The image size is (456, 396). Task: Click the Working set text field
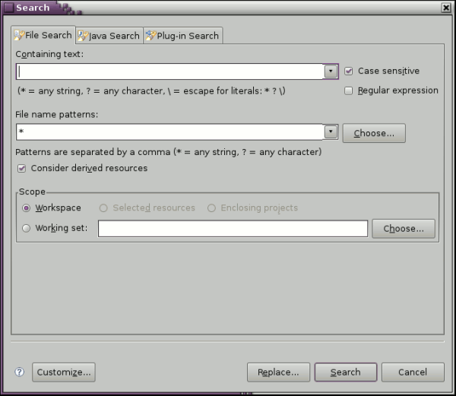click(233, 229)
